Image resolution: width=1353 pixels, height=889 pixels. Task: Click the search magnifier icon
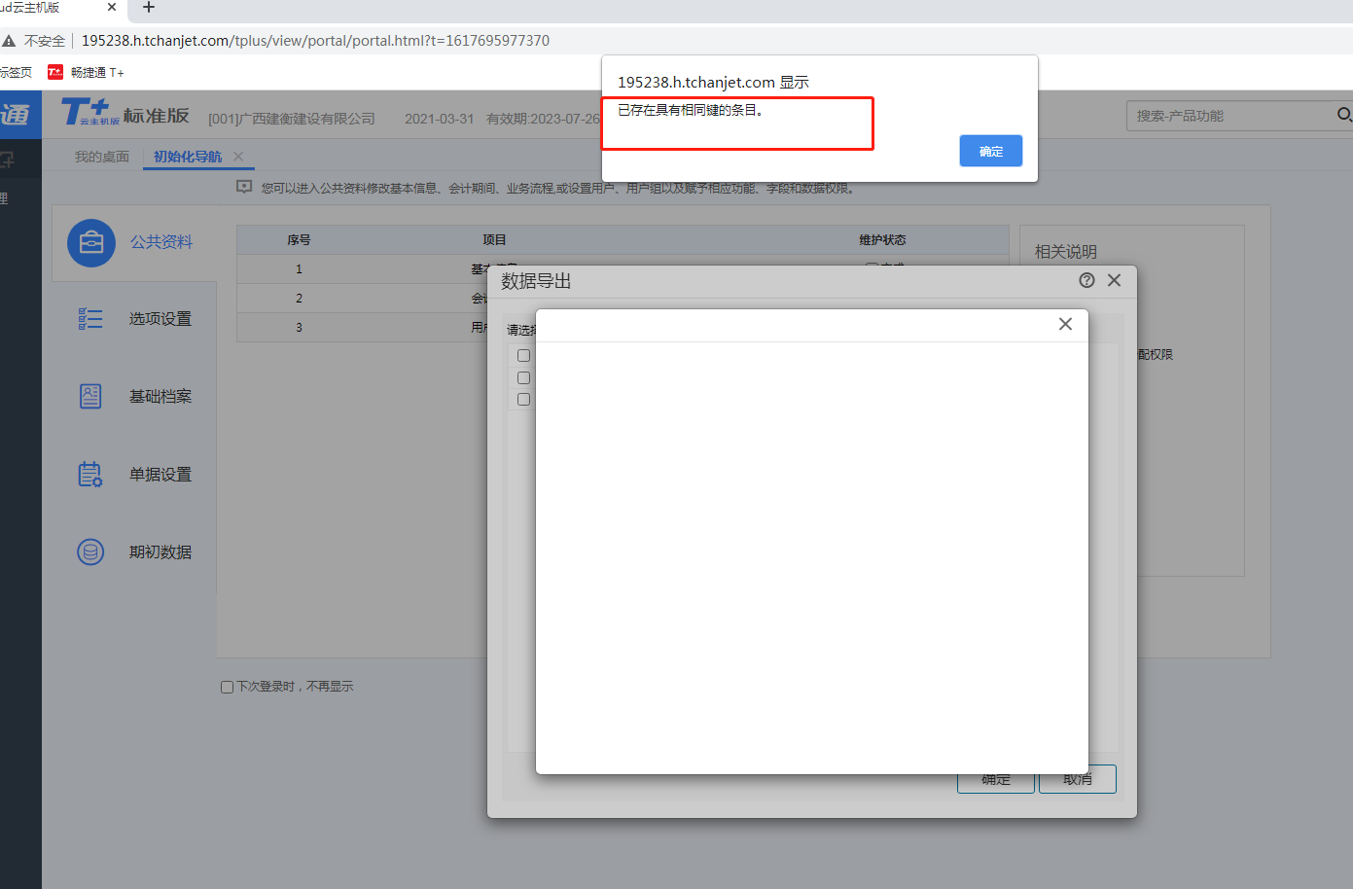[1343, 115]
